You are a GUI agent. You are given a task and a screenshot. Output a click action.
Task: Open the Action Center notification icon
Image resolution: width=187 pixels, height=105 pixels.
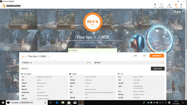click(x=183, y=102)
